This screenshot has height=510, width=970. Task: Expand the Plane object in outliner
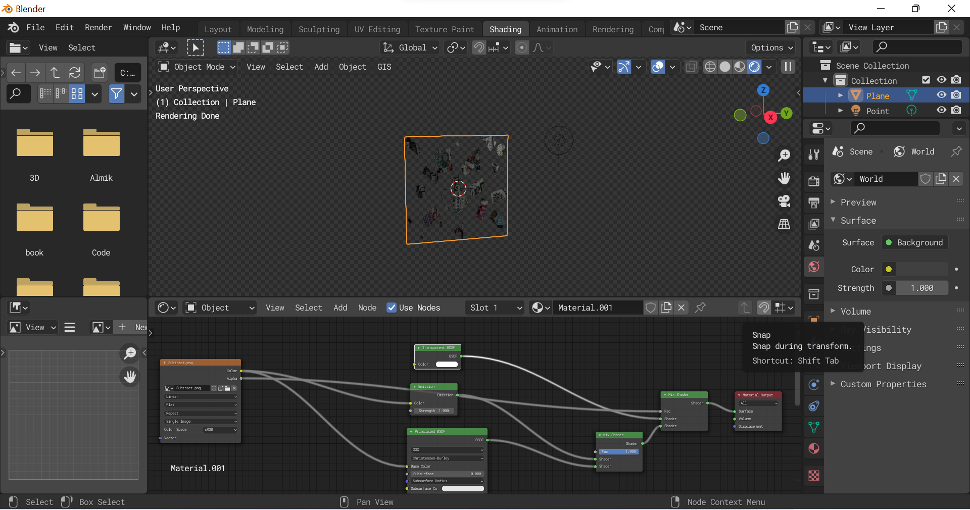tap(840, 95)
